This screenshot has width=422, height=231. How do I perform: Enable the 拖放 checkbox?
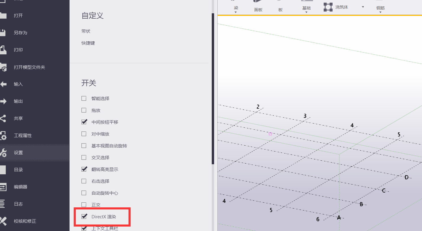84,110
